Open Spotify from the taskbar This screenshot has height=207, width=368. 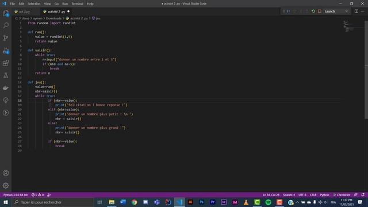(269, 202)
